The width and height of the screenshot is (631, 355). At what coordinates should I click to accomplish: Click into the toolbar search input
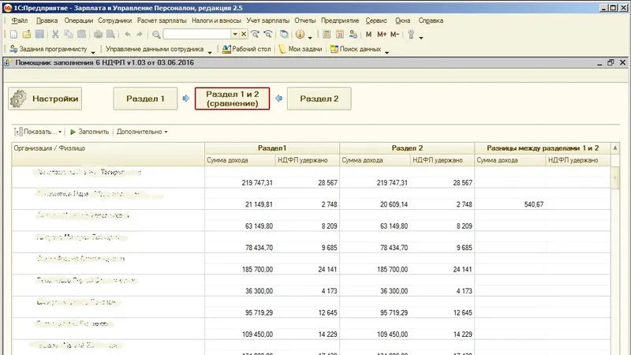197,34
